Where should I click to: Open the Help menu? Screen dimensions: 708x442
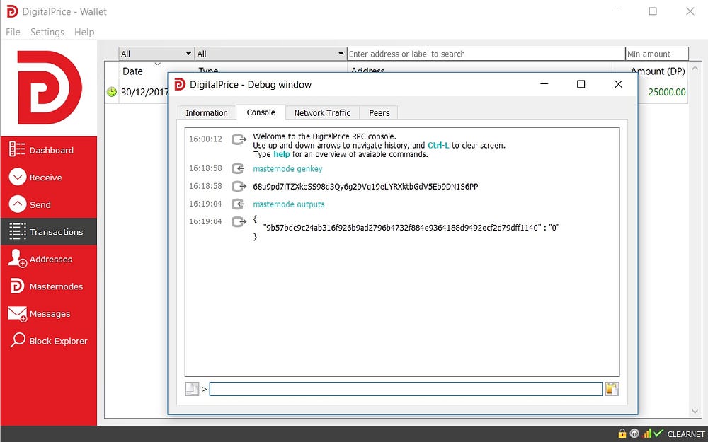(x=84, y=32)
